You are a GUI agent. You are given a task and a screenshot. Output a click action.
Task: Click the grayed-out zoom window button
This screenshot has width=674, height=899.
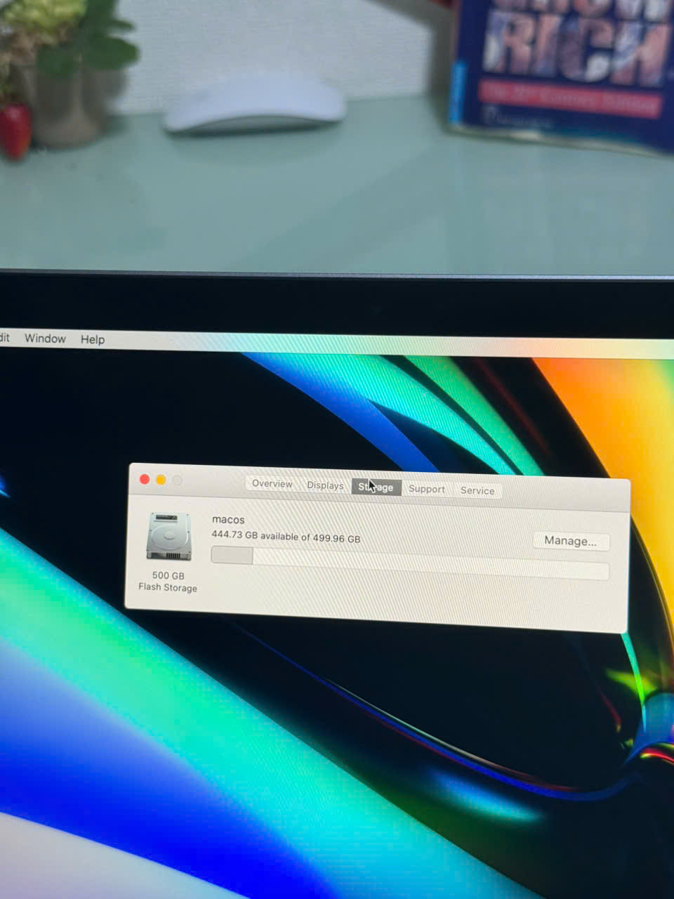pos(178,480)
